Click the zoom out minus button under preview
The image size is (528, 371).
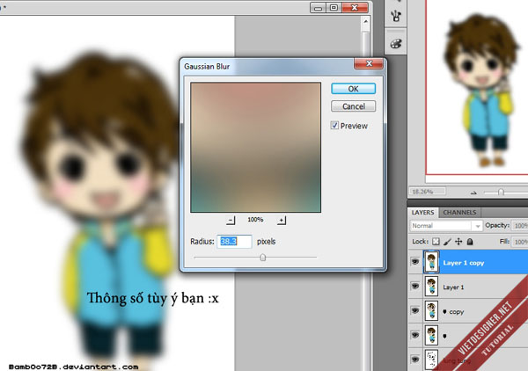[x=231, y=221]
